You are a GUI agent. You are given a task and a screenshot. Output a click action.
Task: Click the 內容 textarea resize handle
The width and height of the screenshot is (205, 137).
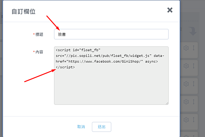click(x=167, y=103)
